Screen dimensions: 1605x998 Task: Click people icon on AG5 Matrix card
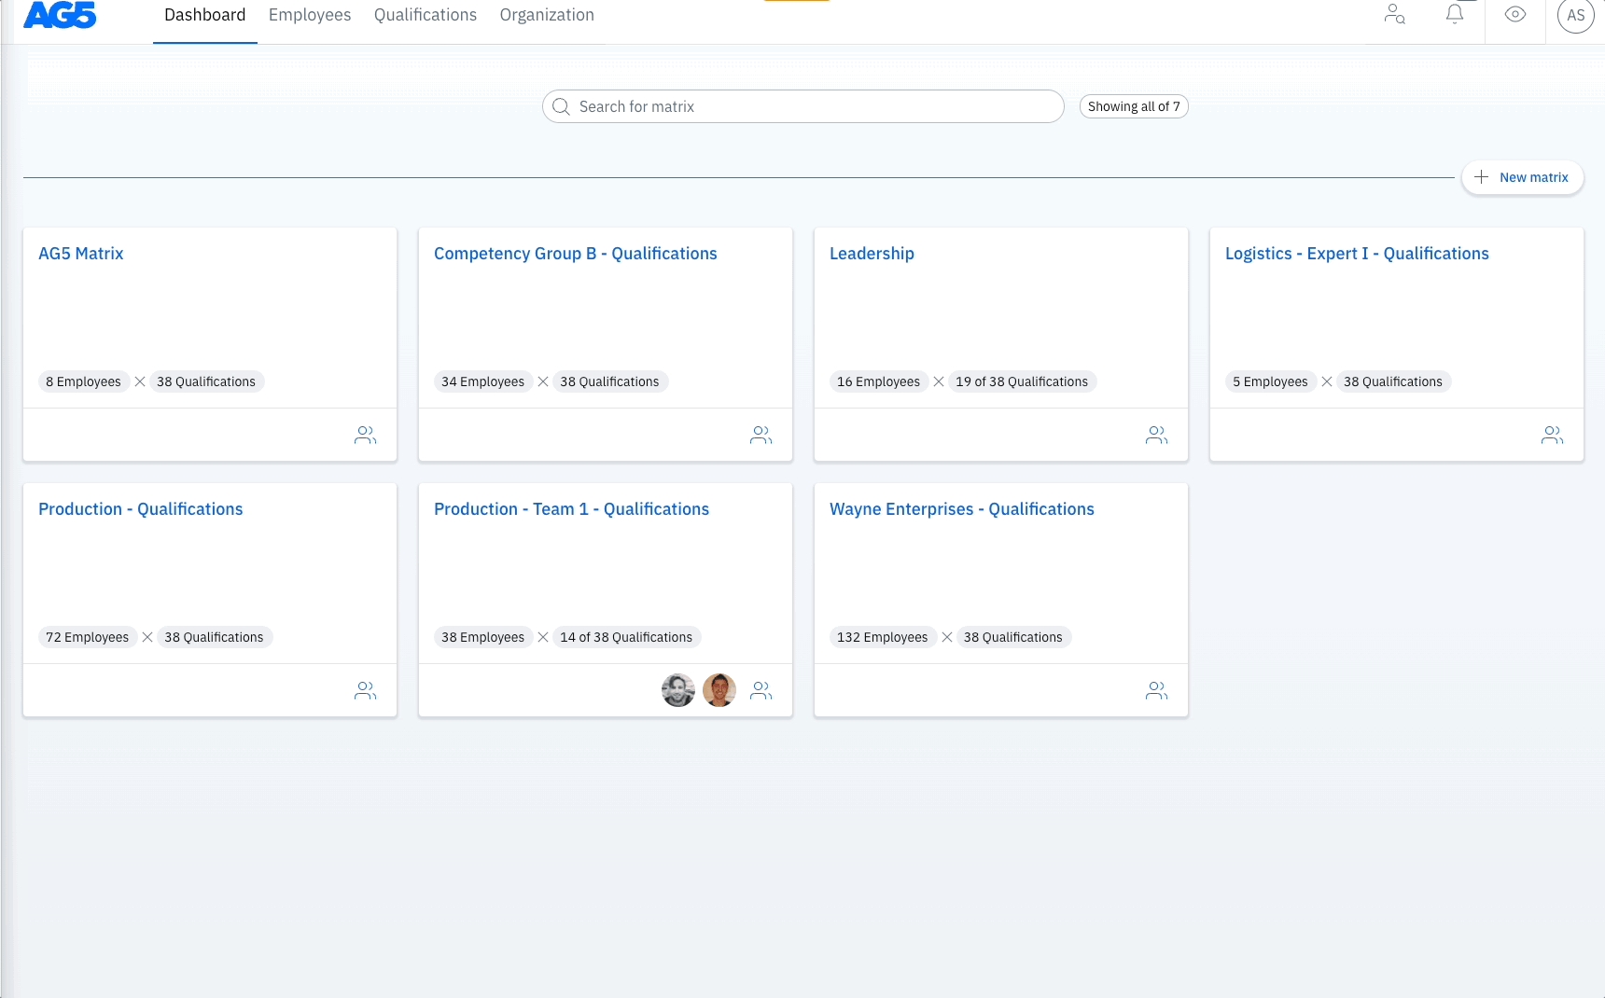(x=365, y=435)
